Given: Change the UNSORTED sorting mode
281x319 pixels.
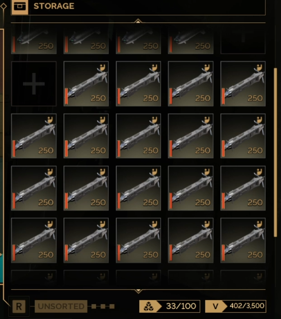Looking at the screenshot, I should tap(61, 306).
